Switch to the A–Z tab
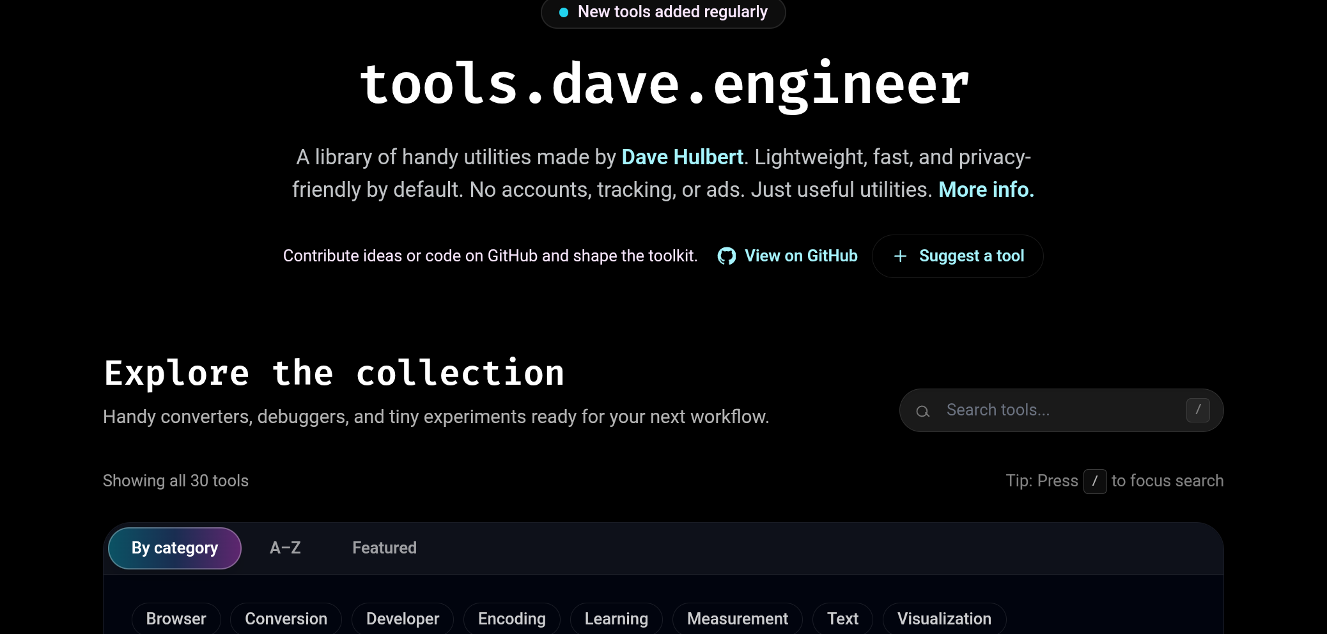The height and width of the screenshot is (634, 1327). click(285, 548)
